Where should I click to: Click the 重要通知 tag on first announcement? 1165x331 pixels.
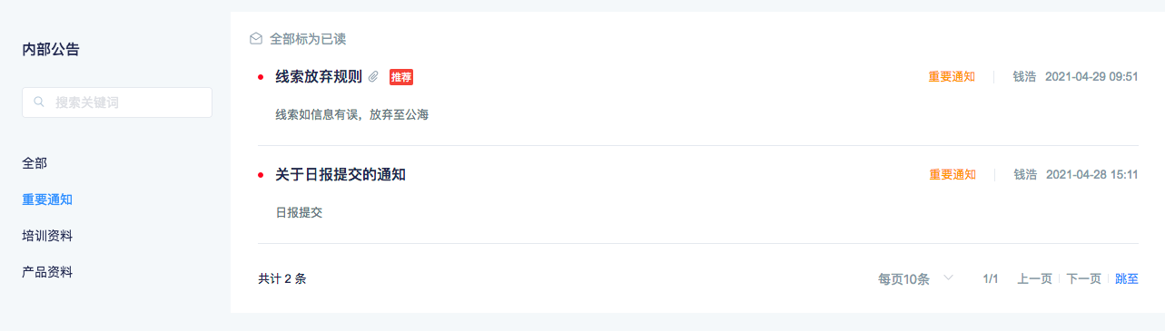coord(952,77)
